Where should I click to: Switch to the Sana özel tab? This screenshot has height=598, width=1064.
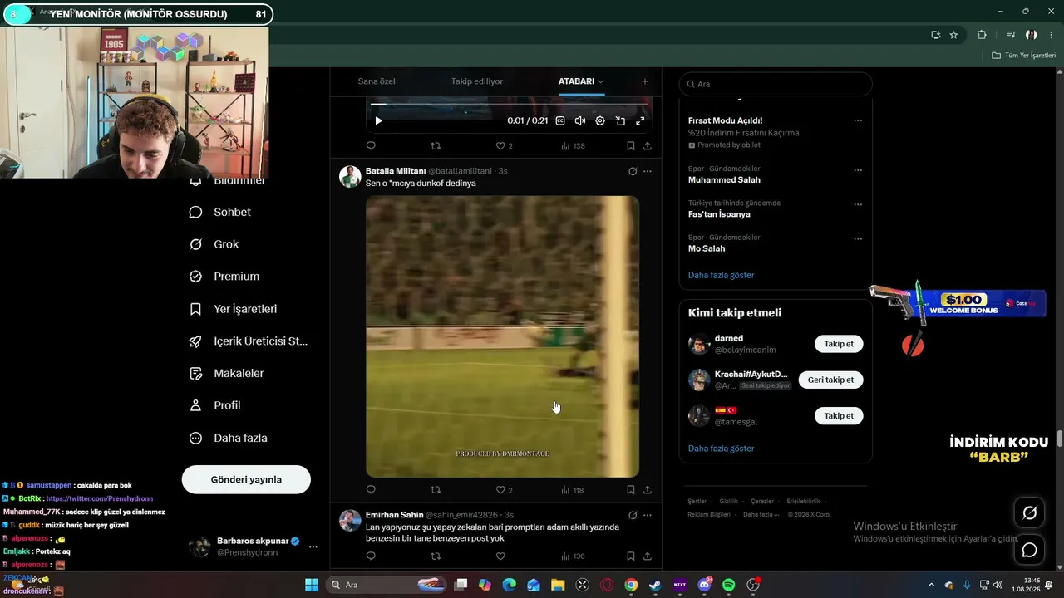click(x=377, y=81)
